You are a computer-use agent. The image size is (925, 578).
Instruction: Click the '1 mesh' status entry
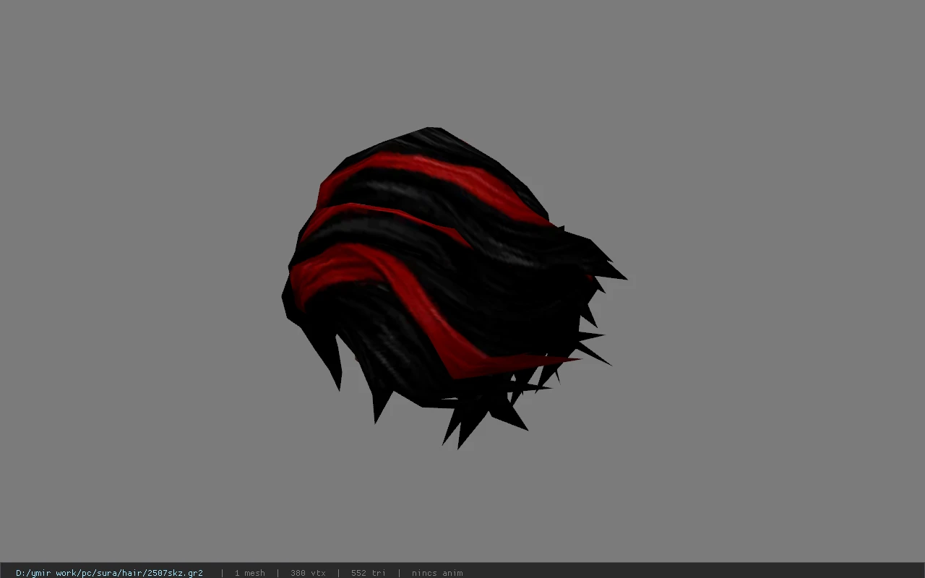249,573
